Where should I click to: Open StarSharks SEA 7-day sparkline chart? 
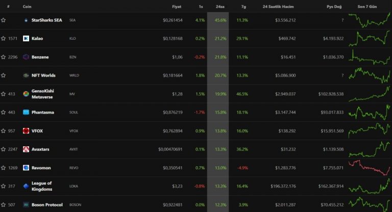tap(369, 20)
